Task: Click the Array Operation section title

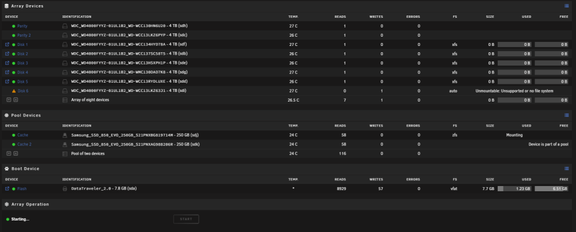Action: coord(30,204)
